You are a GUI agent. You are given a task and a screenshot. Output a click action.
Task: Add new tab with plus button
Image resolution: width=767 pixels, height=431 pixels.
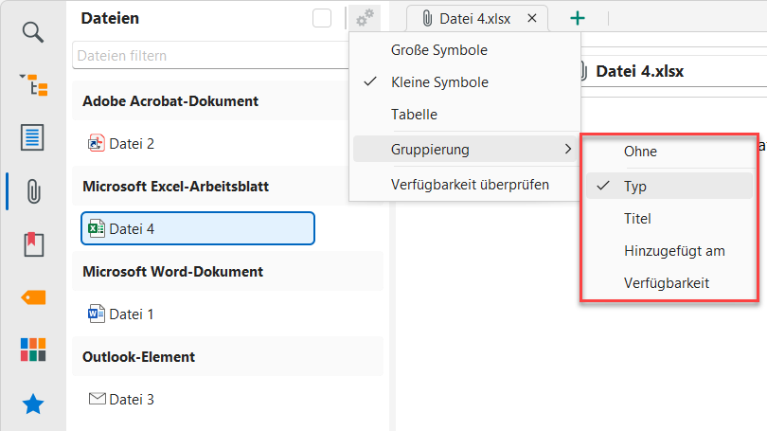click(578, 18)
